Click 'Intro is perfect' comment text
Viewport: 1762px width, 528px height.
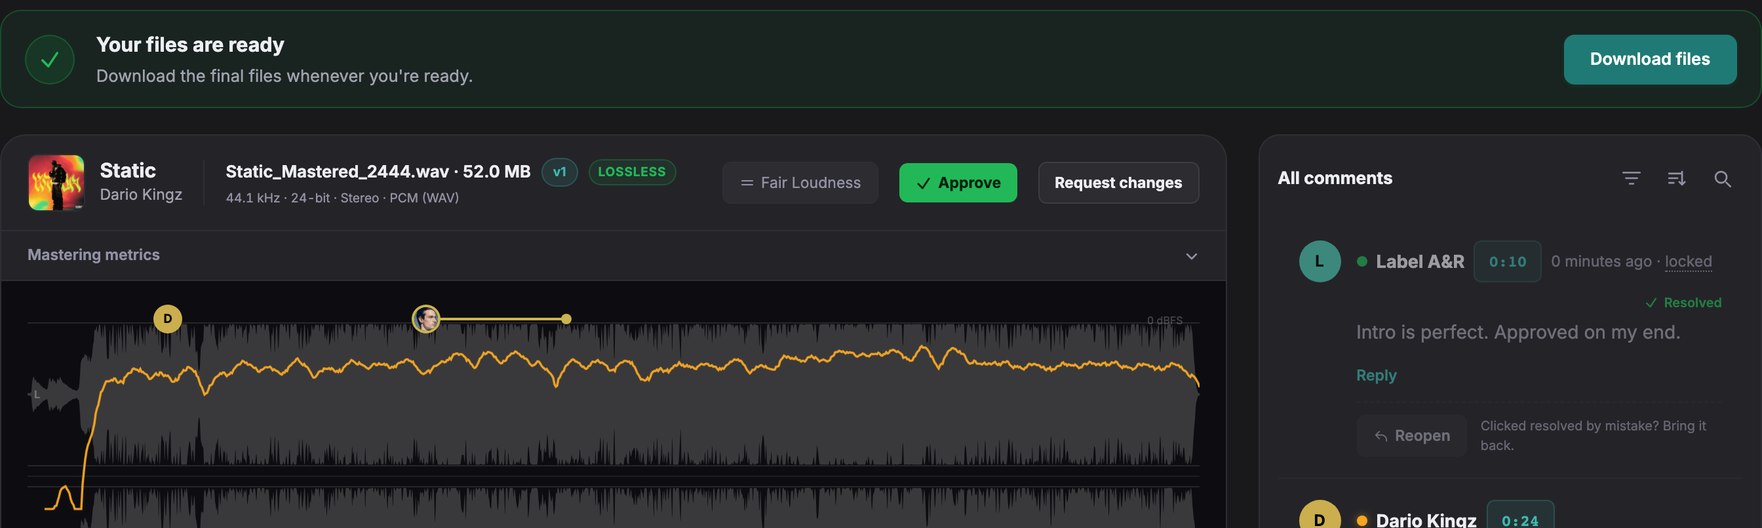(x=1517, y=332)
